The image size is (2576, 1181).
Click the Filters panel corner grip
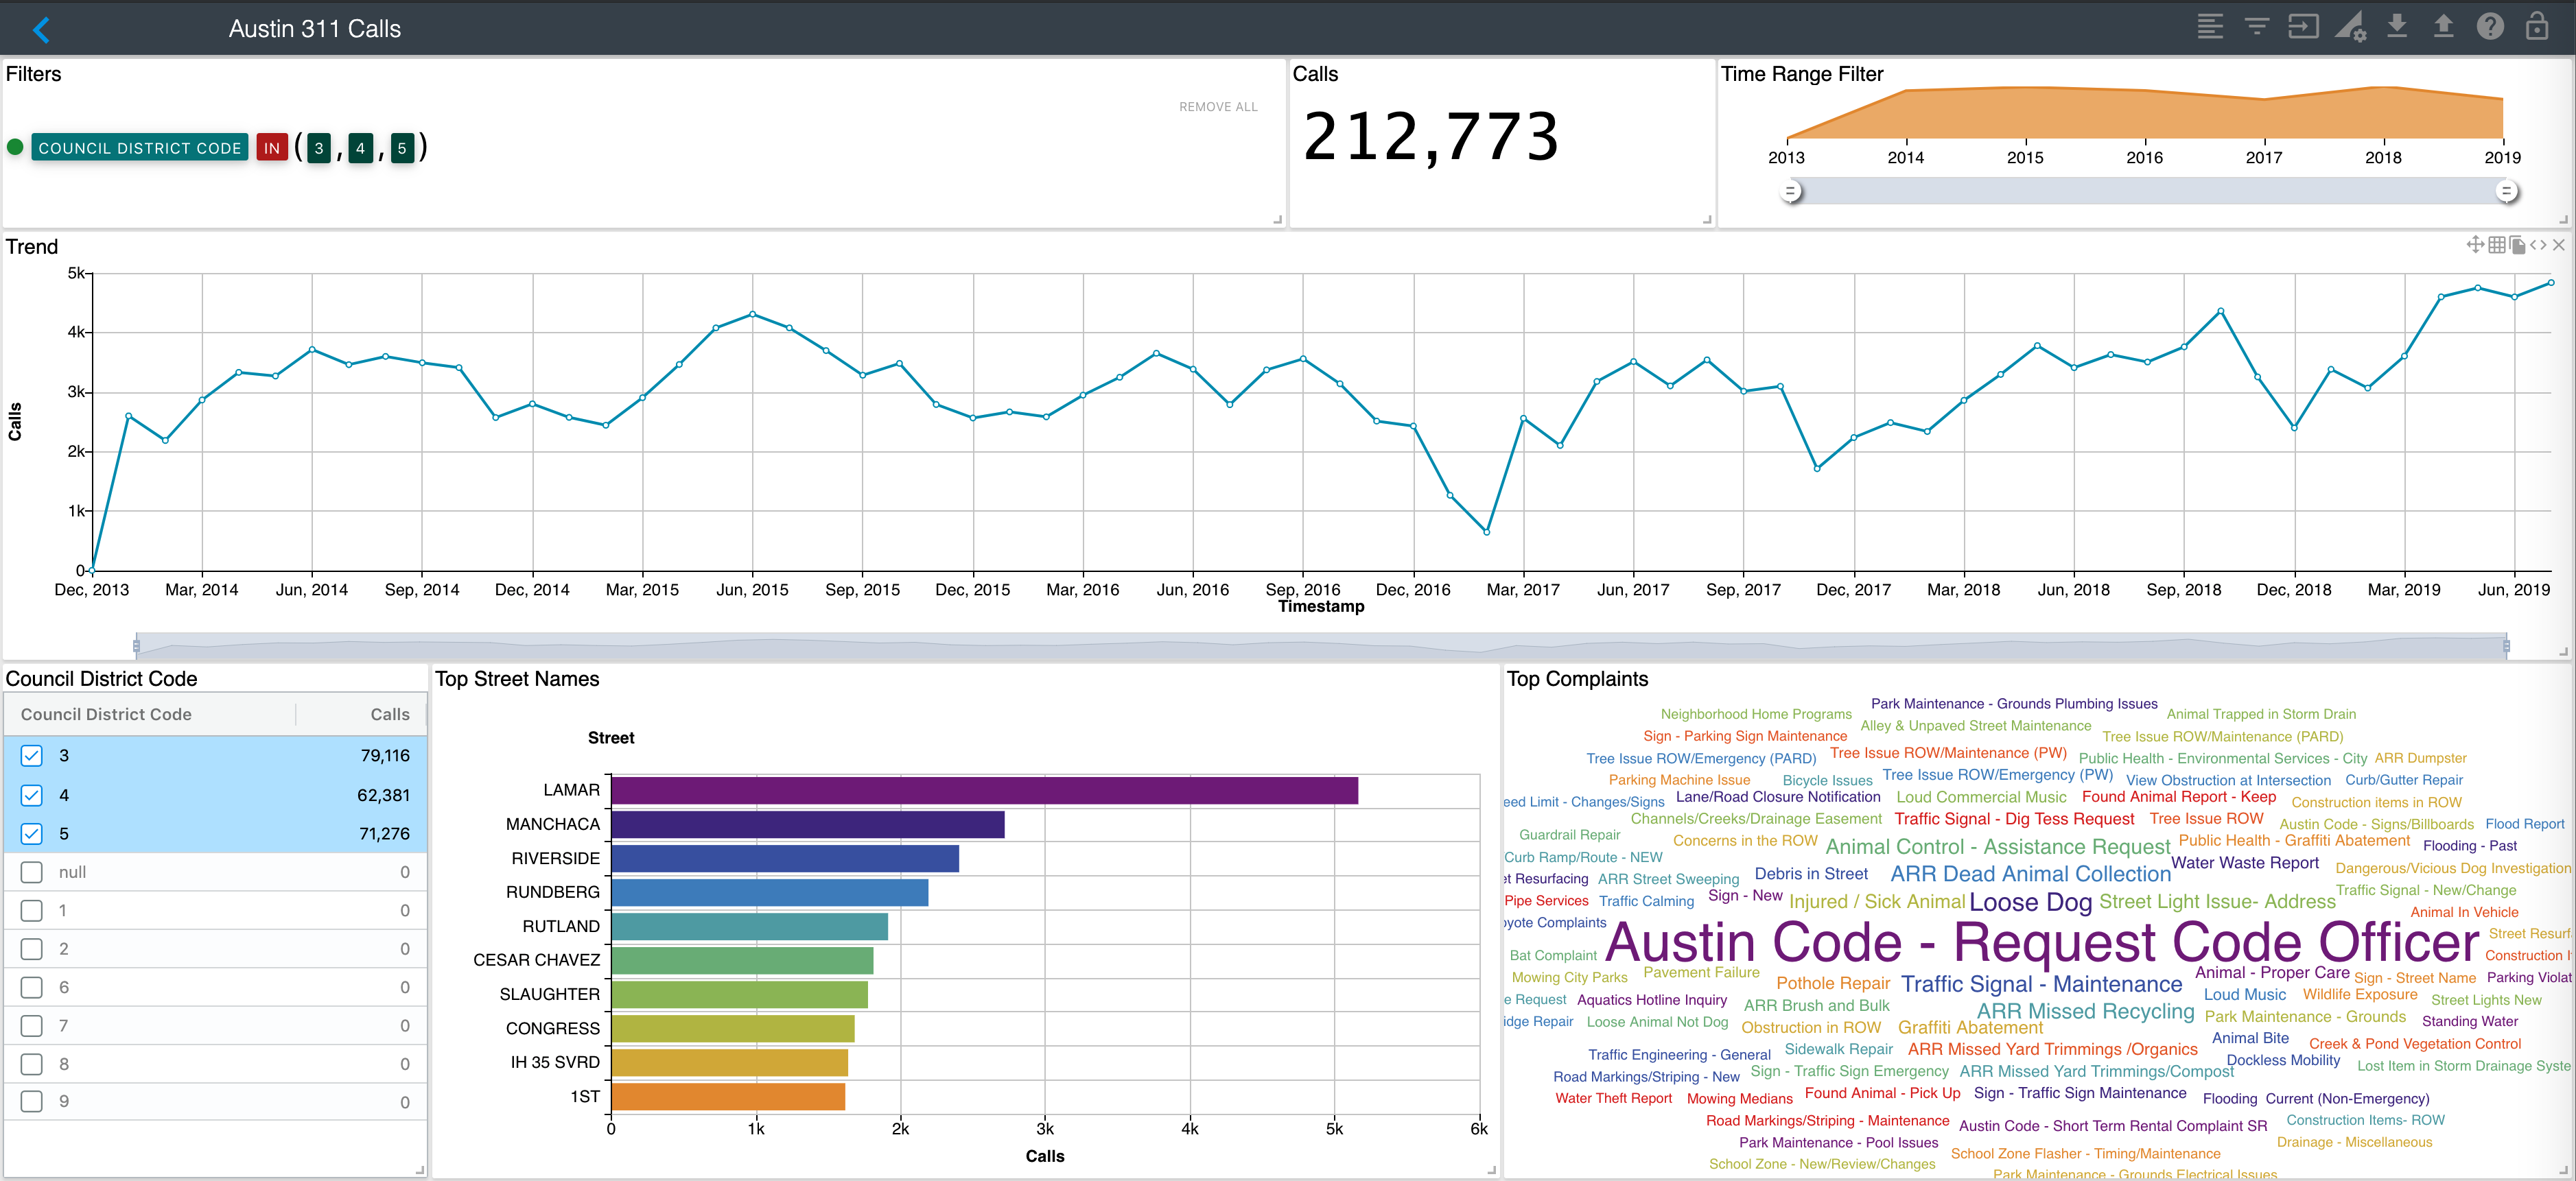click(1278, 220)
